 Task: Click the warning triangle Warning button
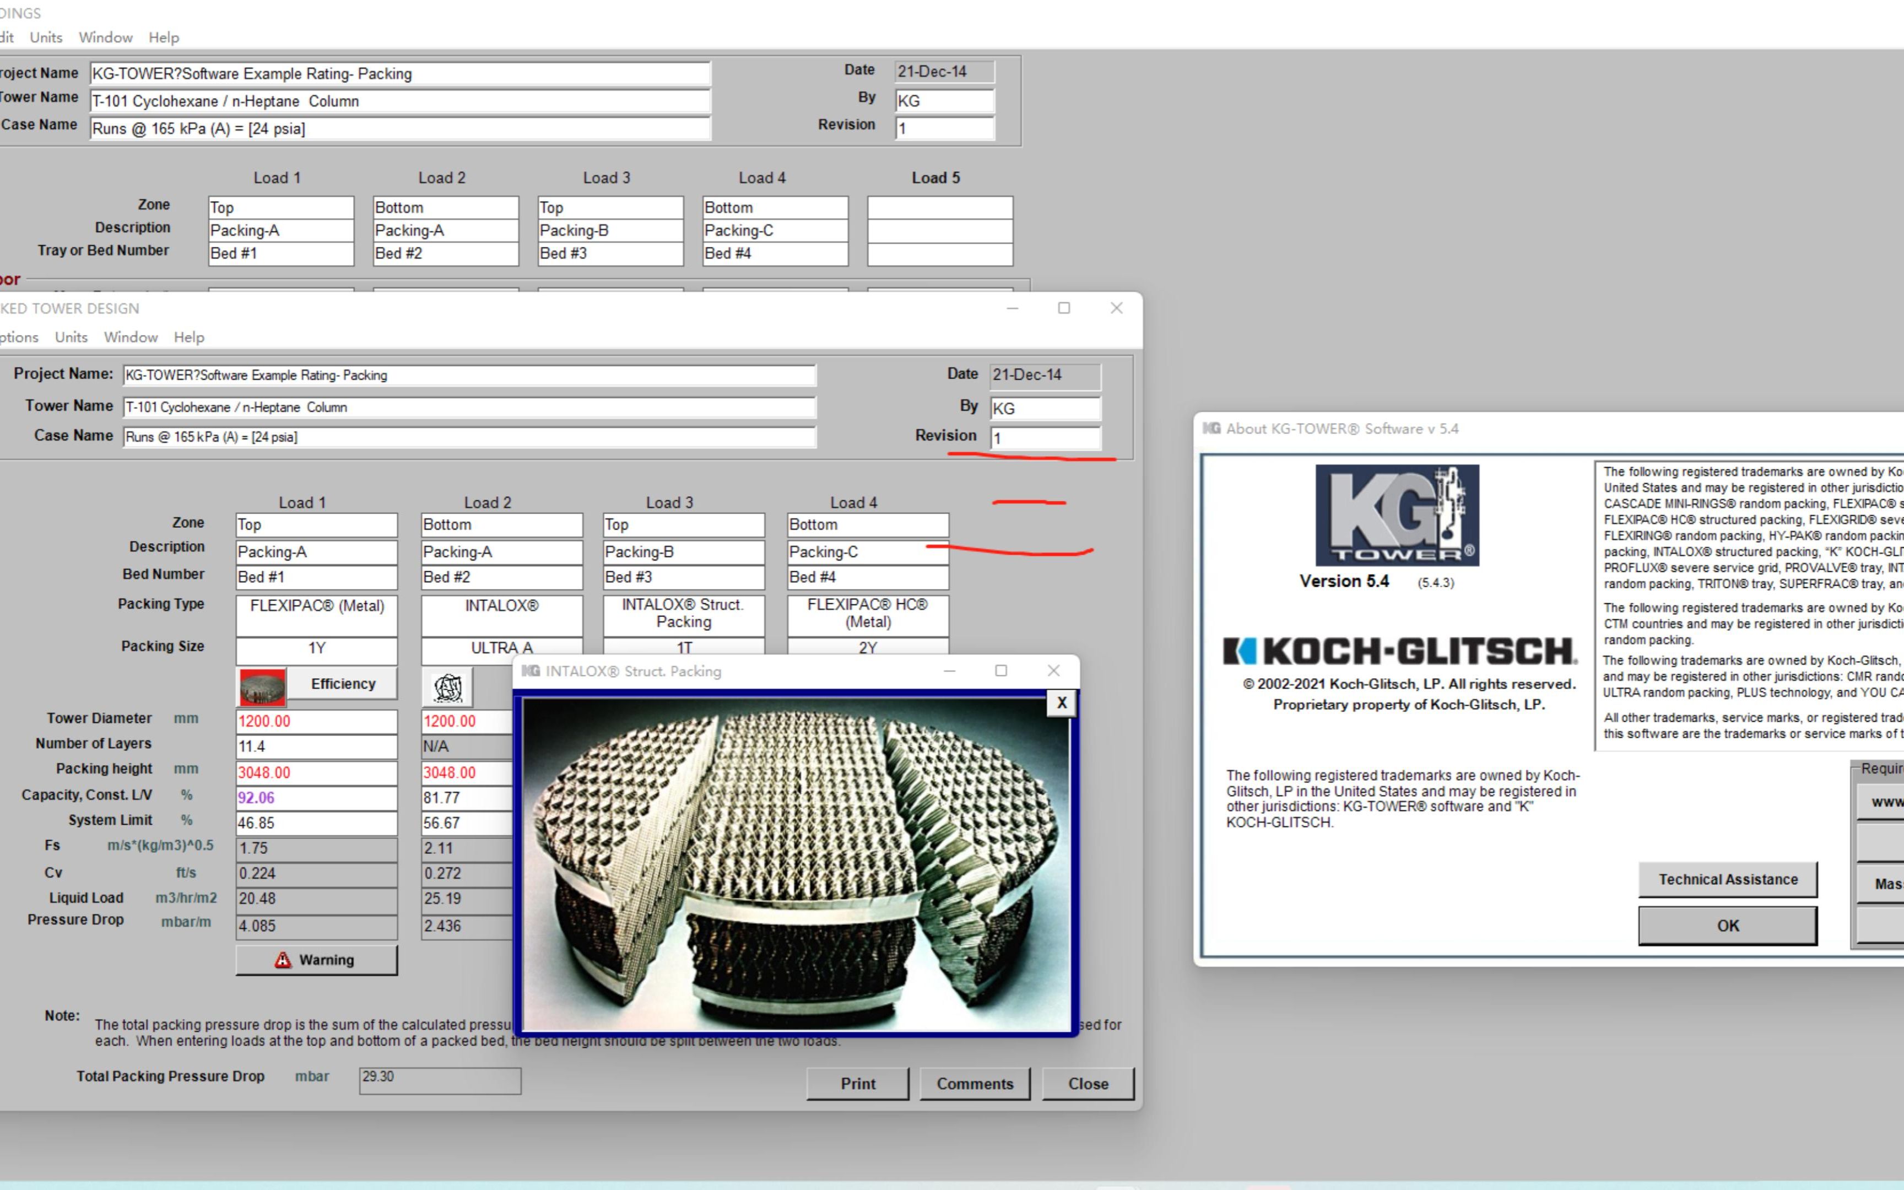click(316, 959)
